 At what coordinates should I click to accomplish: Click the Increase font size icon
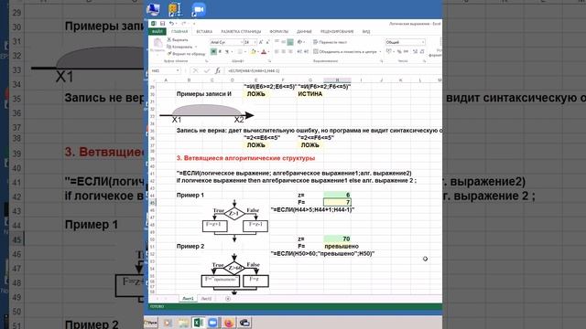click(261, 42)
